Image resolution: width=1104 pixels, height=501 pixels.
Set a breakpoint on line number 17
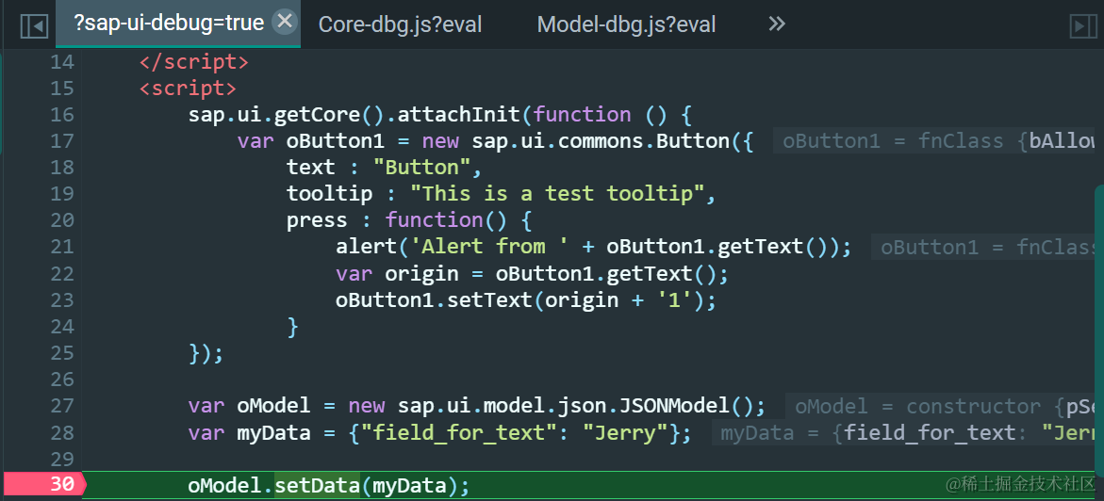62,141
